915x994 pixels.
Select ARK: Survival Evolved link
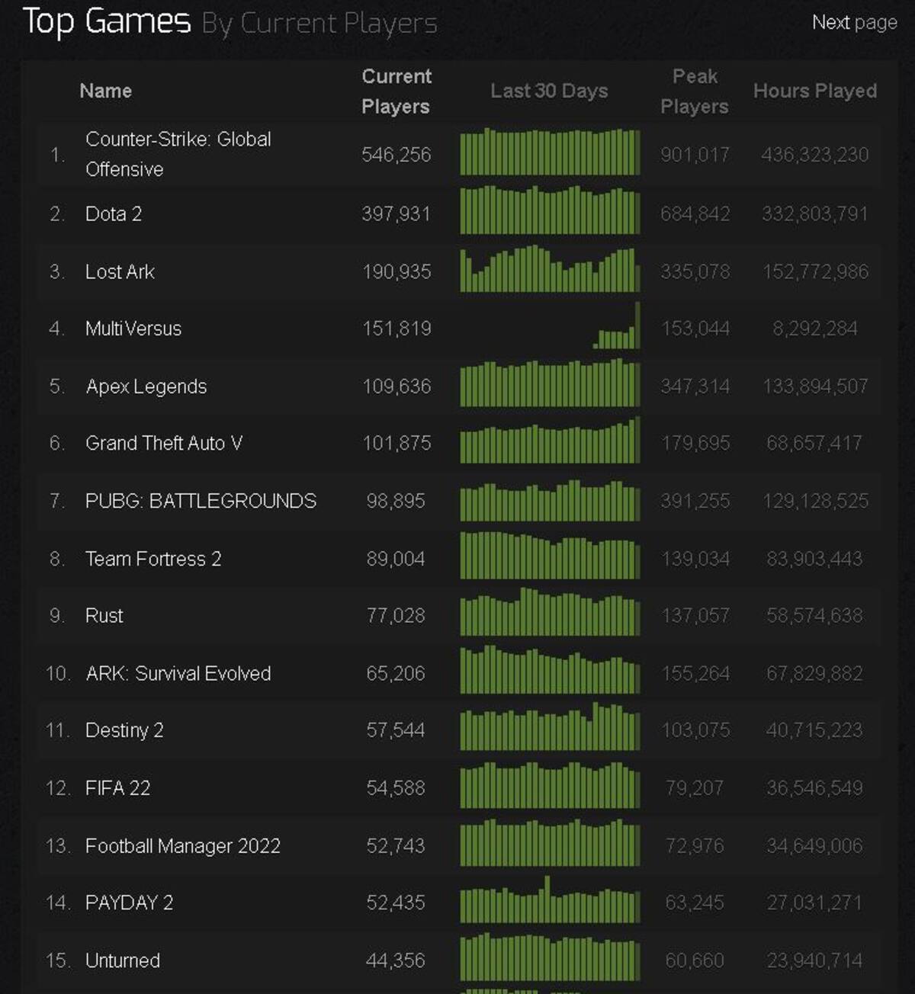coord(178,674)
